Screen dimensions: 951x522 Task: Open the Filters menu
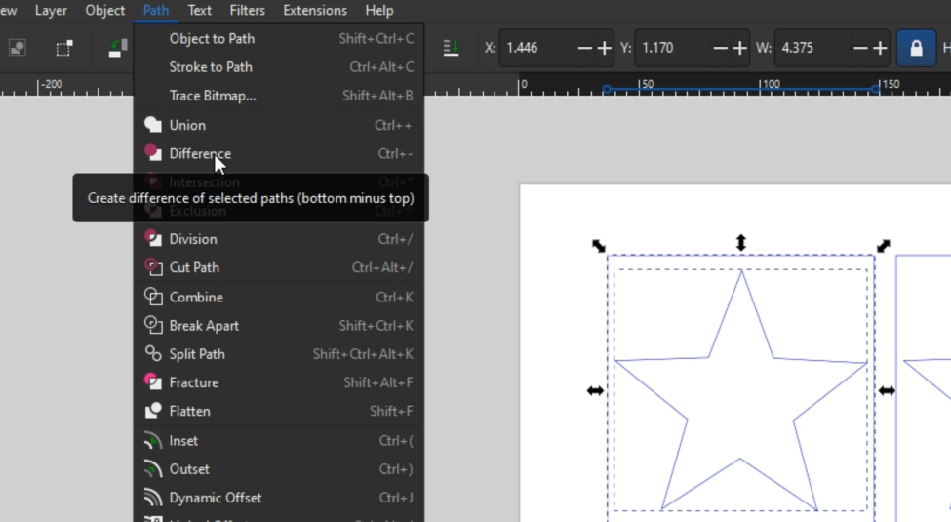[247, 11]
